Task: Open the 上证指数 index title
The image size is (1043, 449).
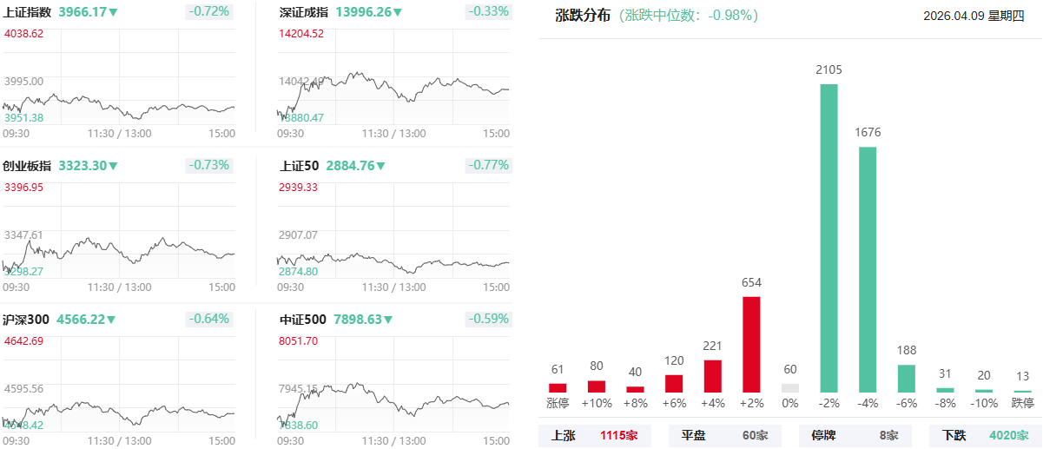Action: pyautogui.click(x=27, y=12)
